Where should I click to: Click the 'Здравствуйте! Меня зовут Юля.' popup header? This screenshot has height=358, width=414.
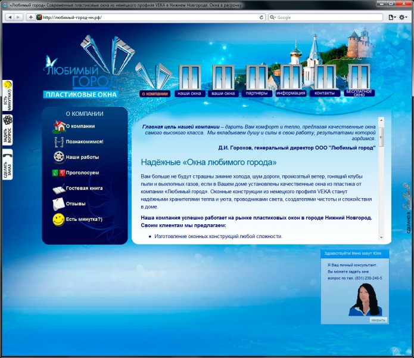355,254
